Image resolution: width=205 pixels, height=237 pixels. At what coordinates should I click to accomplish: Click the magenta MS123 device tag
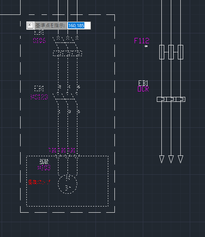click(39, 97)
